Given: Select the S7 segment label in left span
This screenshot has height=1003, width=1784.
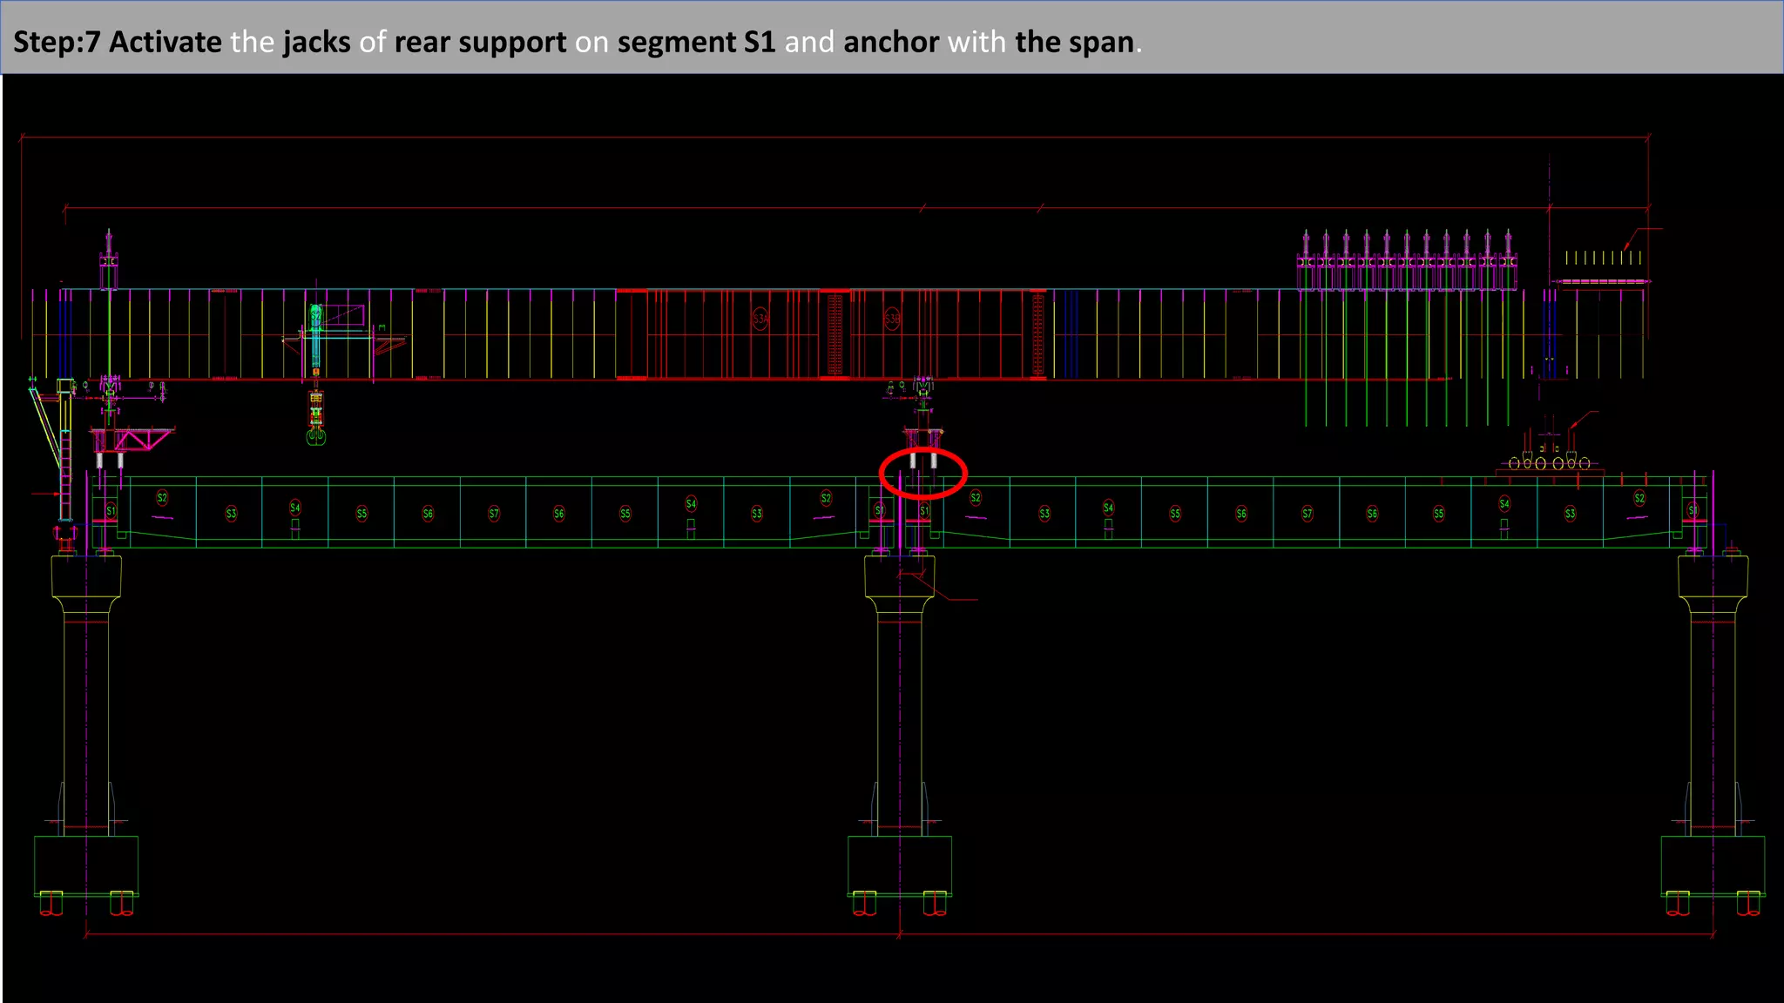Looking at the screenshot, I should (x=494, y=514).
